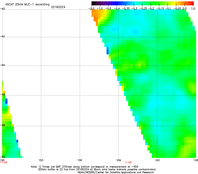The width and height of the screenshot is (198, 174).
Task: Click the -0.3 colorbar tick label
Action: pyautogui.click(x=134, y=9)
